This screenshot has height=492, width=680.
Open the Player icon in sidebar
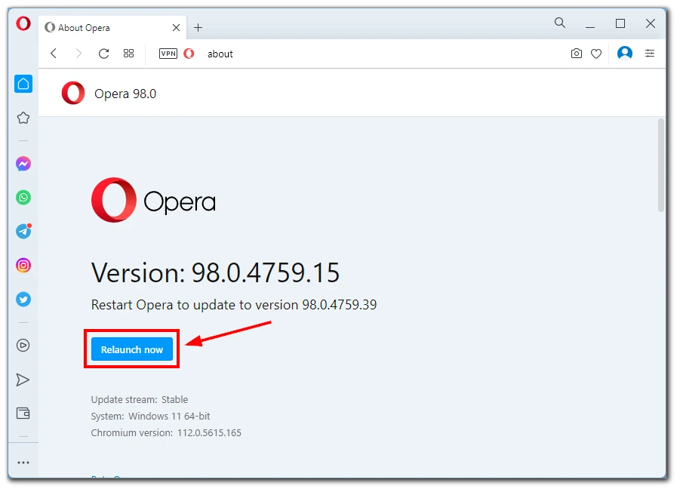pos(23,346)
